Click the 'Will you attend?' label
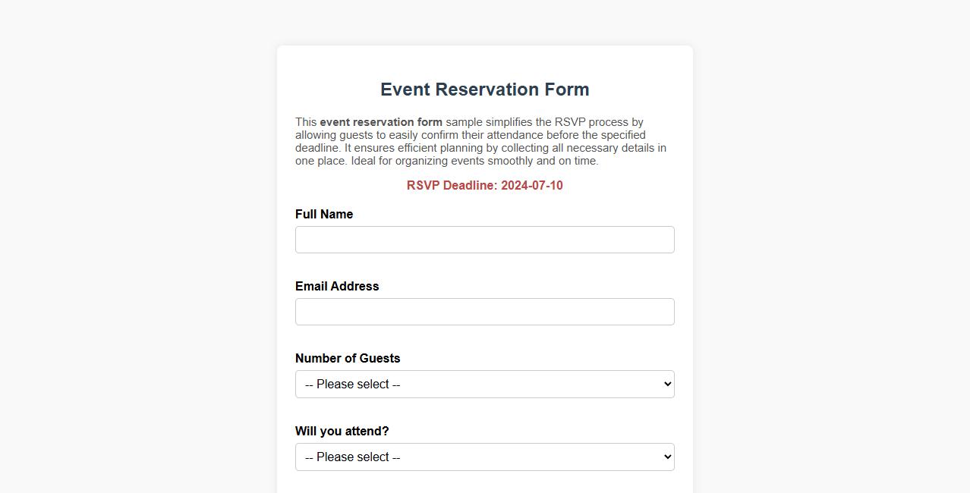The height and width of the screenshot is (493, 970). [x=342, y=431]
